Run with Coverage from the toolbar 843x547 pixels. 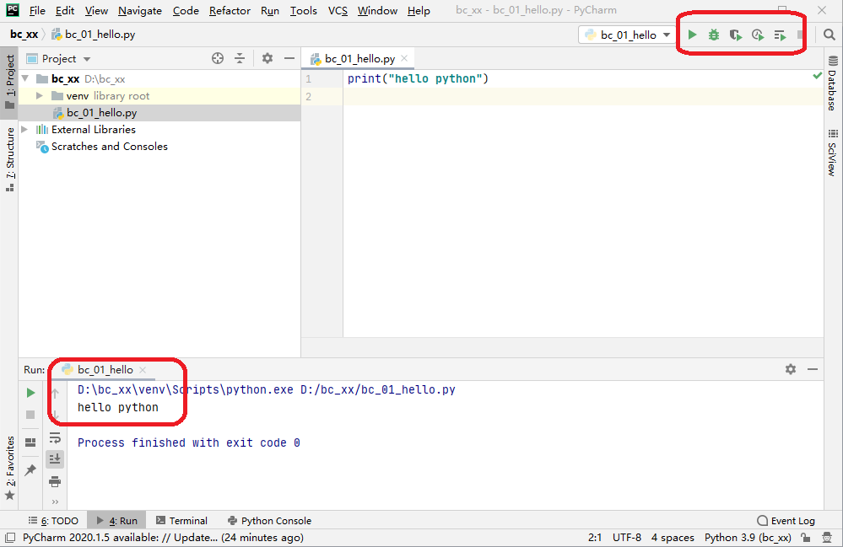pyautogui.click(x=736, y=35)
